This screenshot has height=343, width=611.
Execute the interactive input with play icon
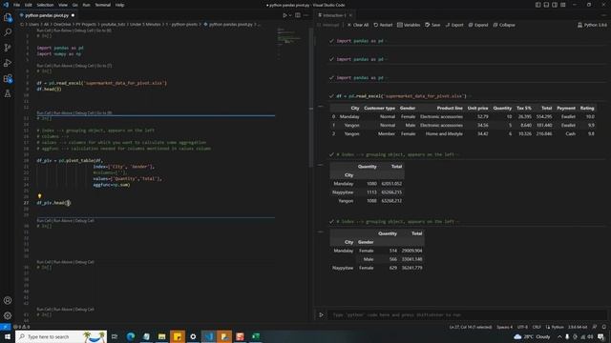(321, 315)
